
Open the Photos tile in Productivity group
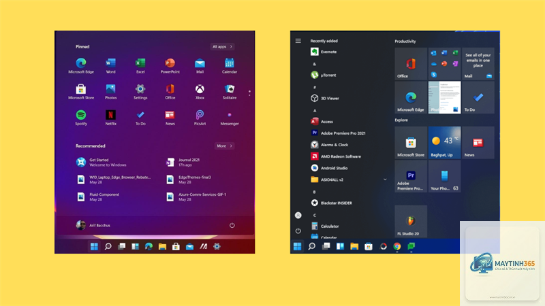[x=445, y=97]
